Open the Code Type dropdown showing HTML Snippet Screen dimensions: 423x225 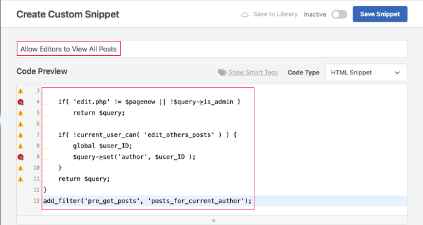pyautogui.click(x=366, y=73)
